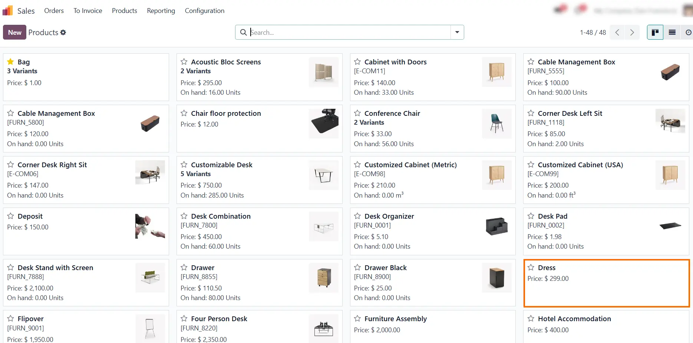Open the Reporting menu
Viewport: 693px width, 343px height.
click(161, 11)
